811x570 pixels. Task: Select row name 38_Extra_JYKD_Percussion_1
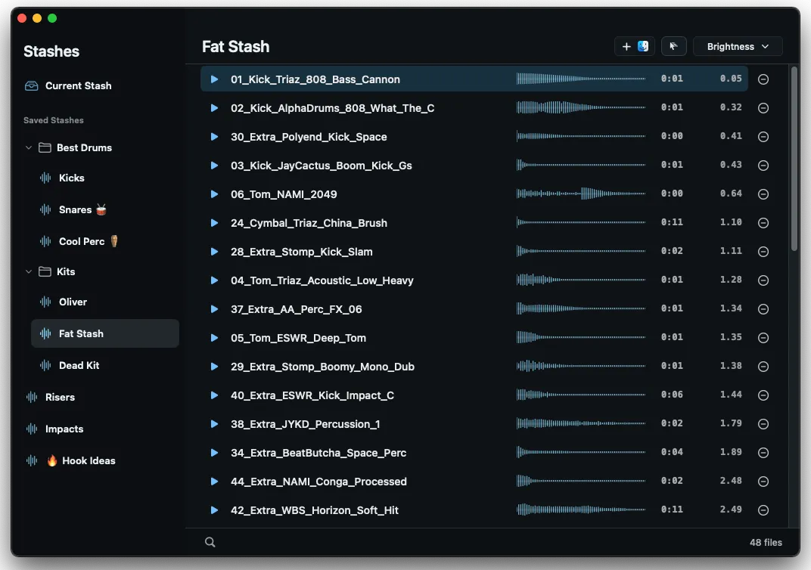(x=305, y=424)
